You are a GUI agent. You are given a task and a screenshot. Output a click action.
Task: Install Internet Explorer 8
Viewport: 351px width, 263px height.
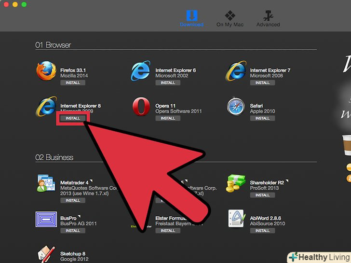point(73,118)
